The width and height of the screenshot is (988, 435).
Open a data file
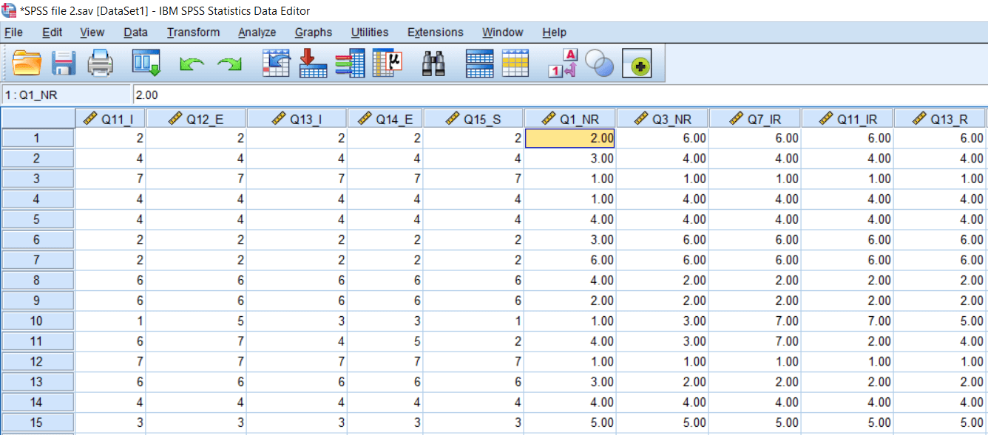click(x=27, y=64)
